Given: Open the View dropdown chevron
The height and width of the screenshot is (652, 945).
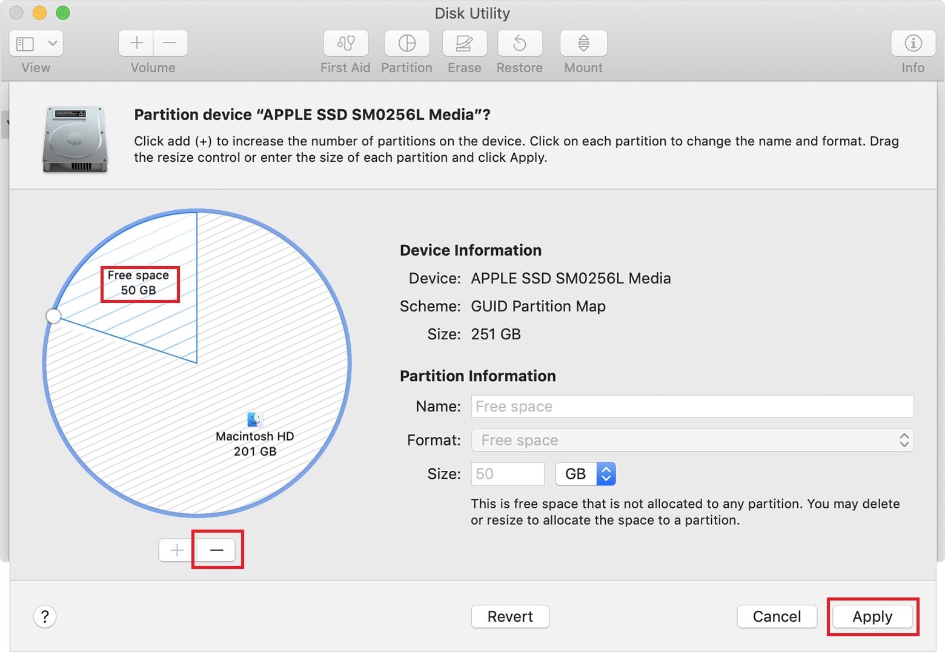Looking at the screenshot, I should click(x=53, y=44).
